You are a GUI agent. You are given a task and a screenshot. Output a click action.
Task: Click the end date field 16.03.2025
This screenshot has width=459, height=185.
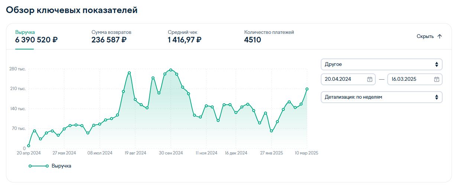(x=415, y=79)
